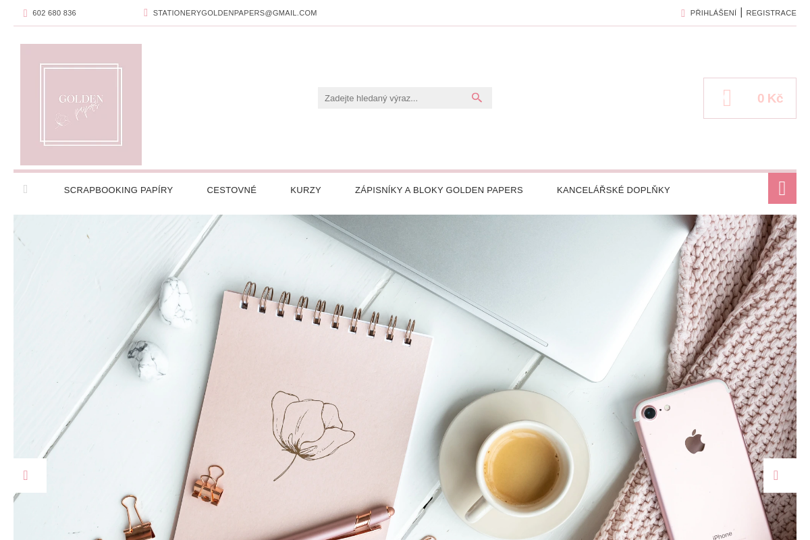Open the Kurzy menu item
This screenshot has width=810, height=540.
click(x=306, y=190)
